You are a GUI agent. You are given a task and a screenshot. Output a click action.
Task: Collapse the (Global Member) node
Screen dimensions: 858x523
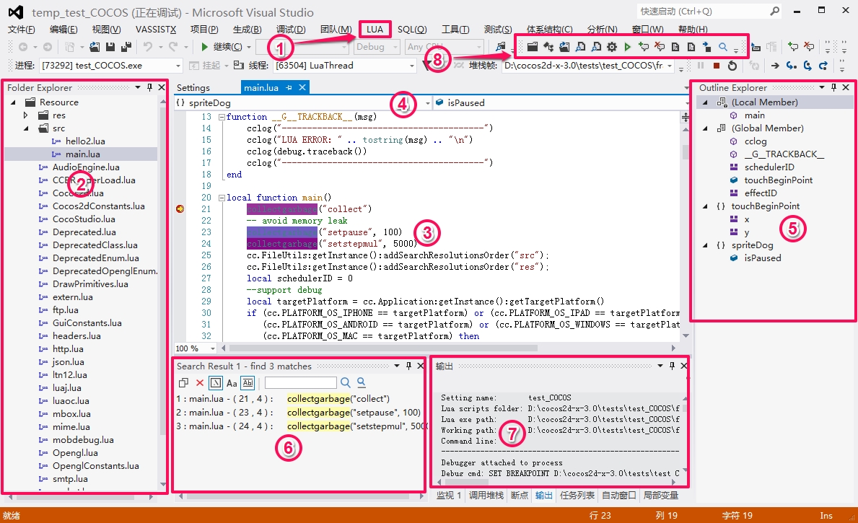[x=705, y=128]
